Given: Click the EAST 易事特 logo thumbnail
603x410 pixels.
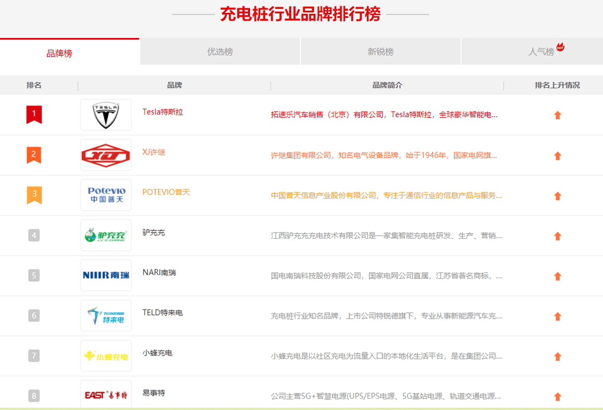Looking at the screenshot, I should 106,394.
